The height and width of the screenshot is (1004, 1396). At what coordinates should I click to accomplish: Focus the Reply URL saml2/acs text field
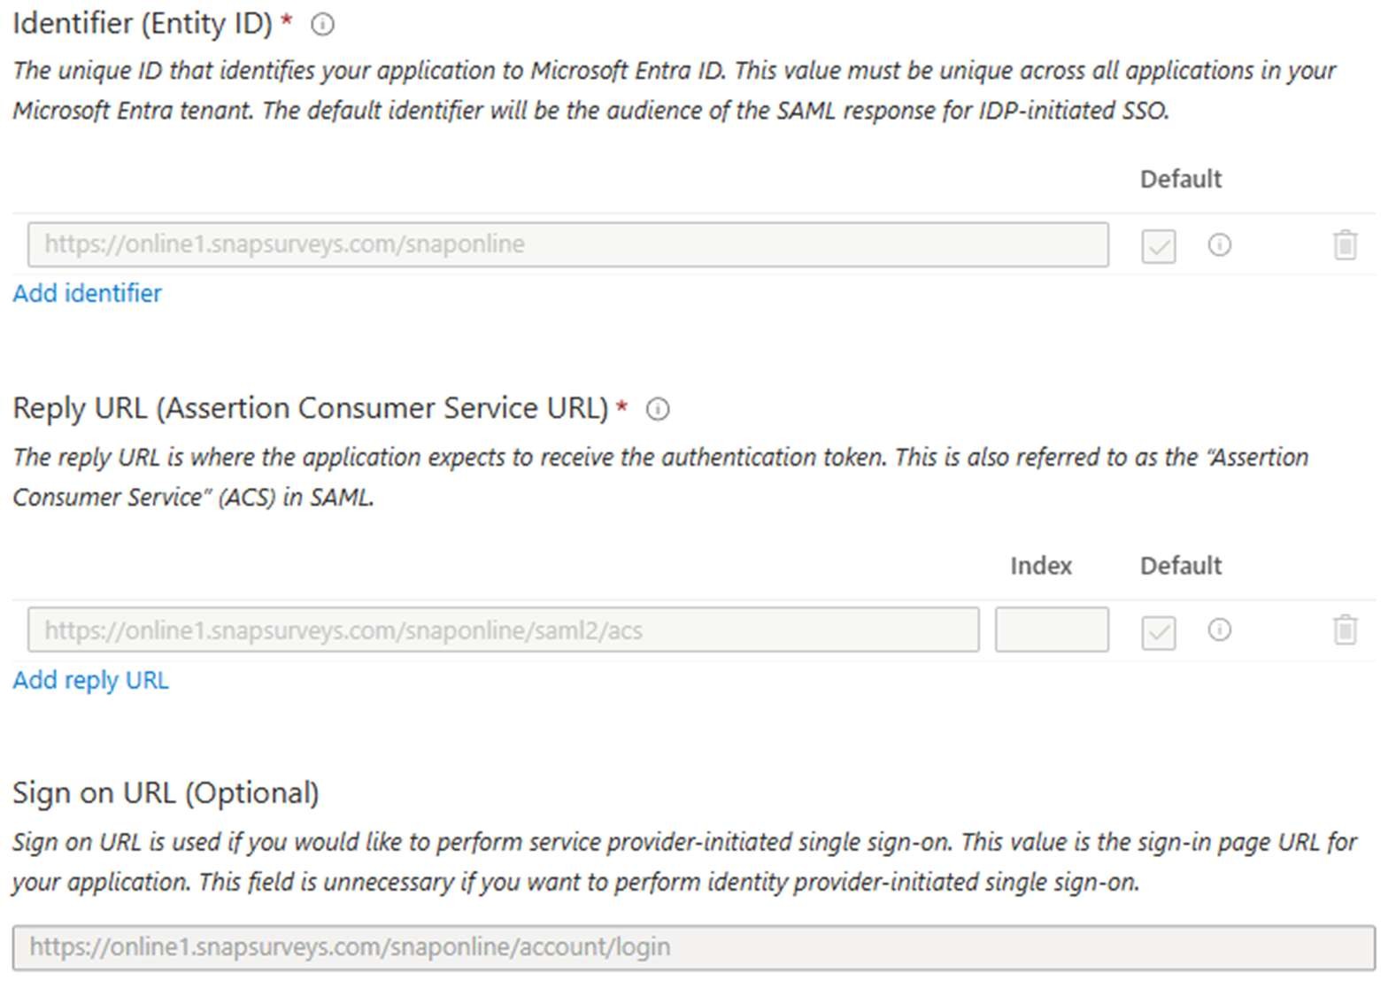(503, 630)
